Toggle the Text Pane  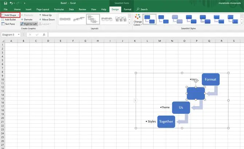coord(8,24)
